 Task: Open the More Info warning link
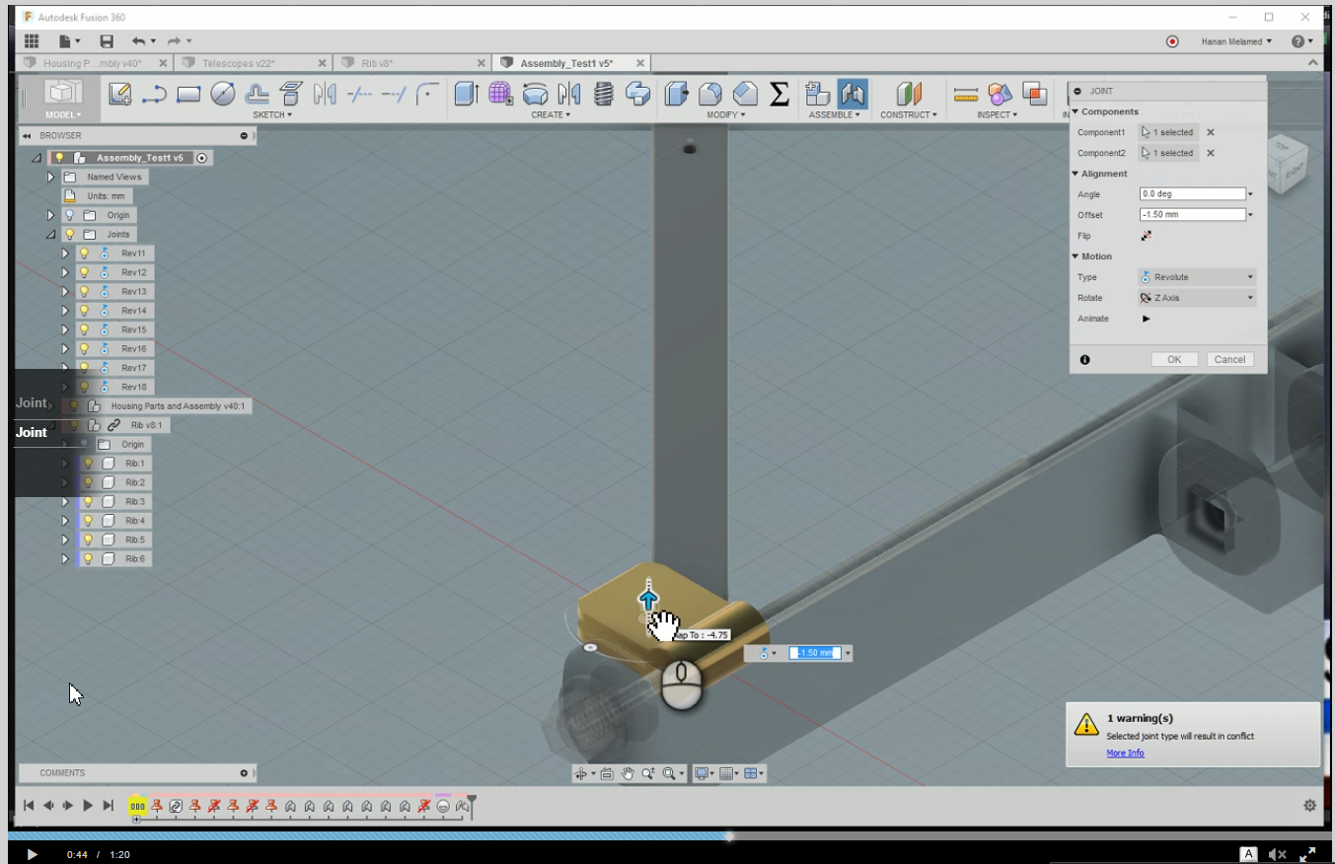click(x=1125, y=754)
